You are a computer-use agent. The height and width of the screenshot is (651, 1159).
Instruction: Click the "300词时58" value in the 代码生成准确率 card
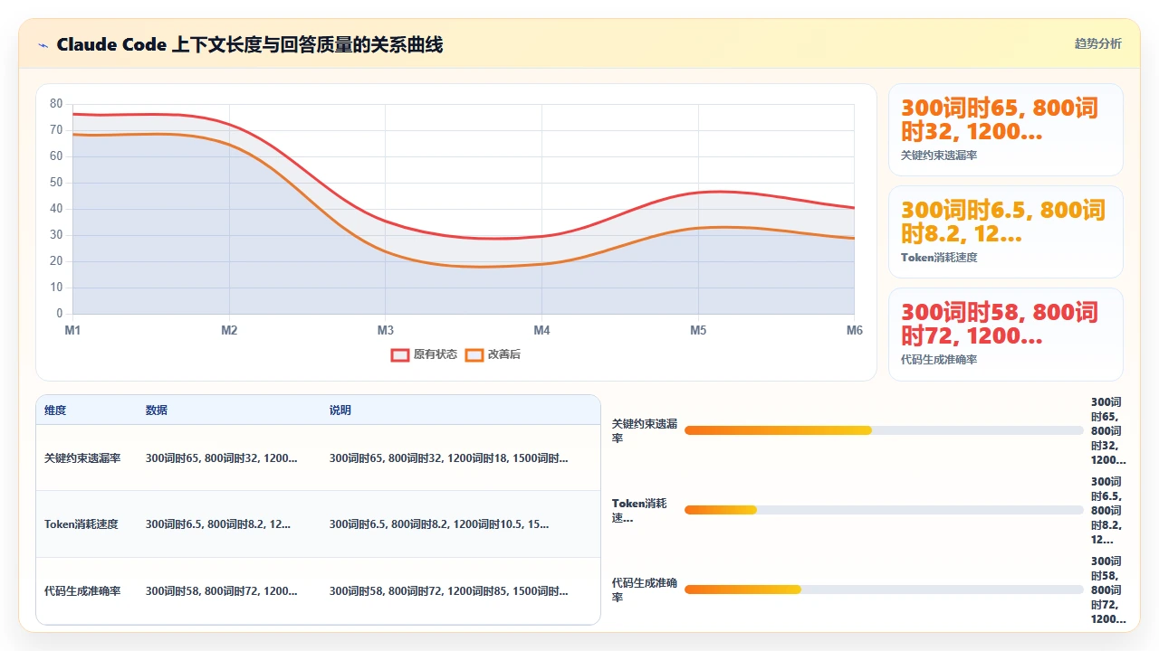pos(1000,325)
